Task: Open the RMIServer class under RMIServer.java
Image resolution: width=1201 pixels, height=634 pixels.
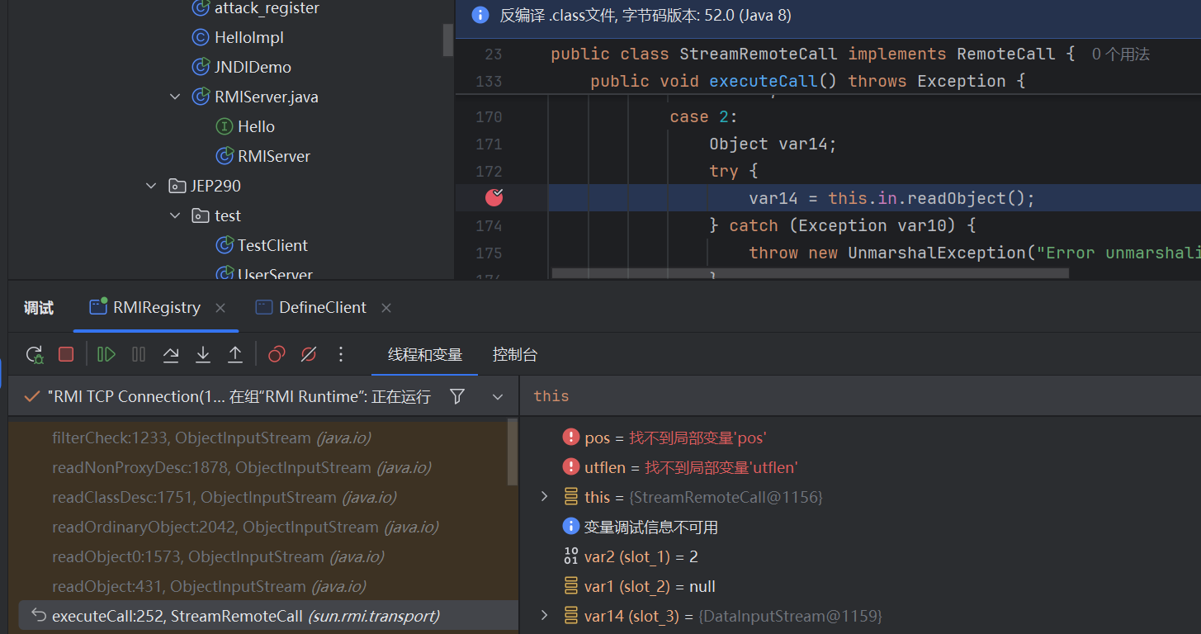Action: pyautogui.click(x=274, y=157)
